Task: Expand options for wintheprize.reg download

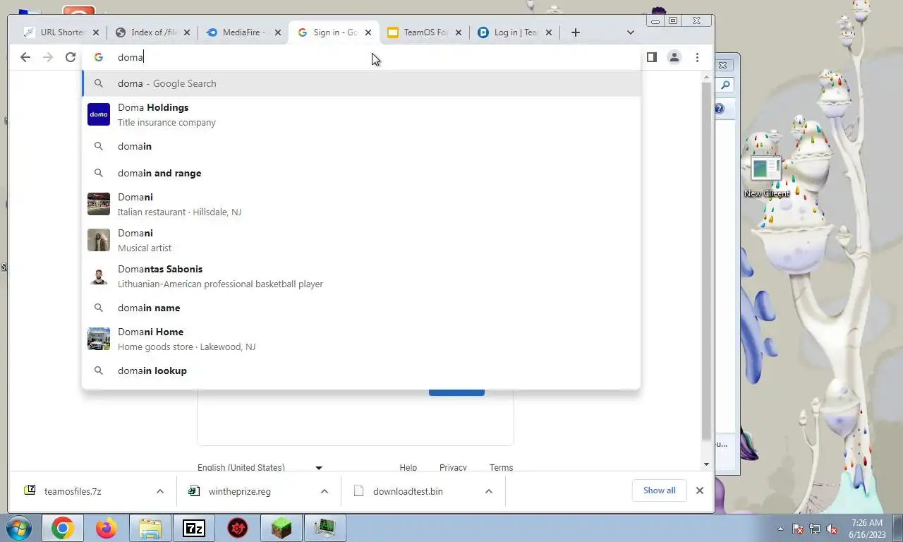Action: coord(325,491)
